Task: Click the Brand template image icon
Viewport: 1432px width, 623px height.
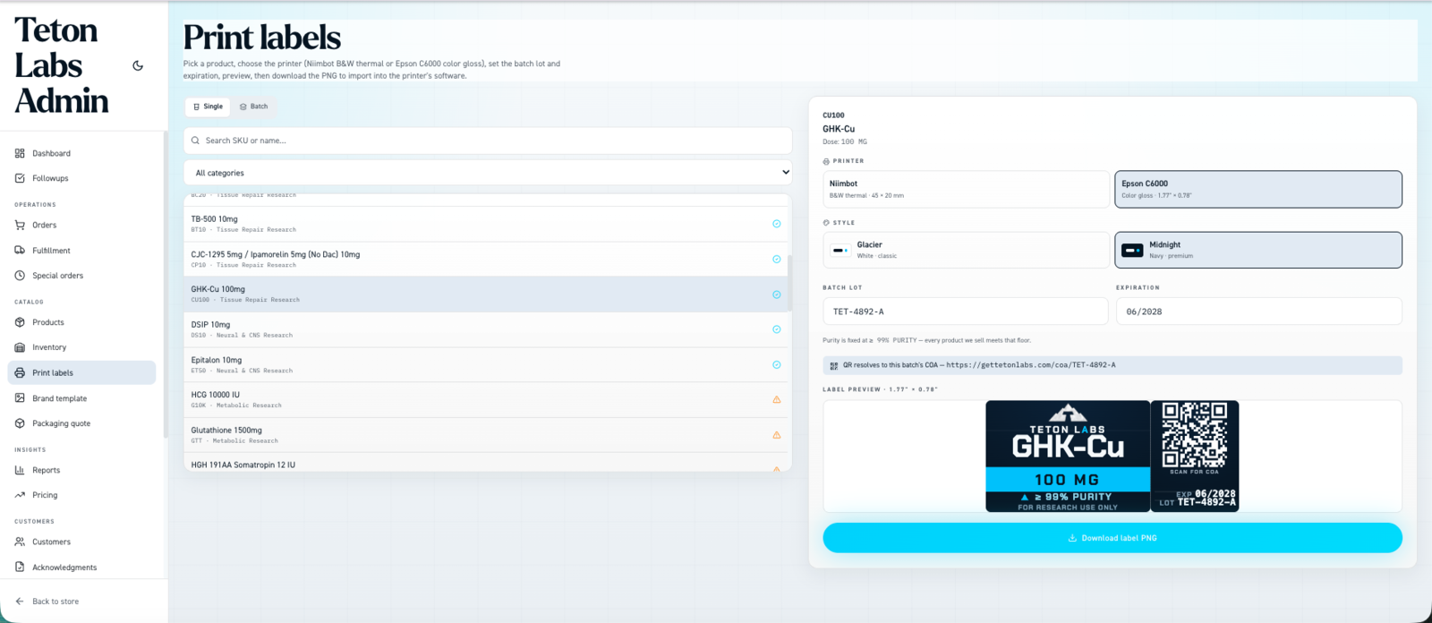Action: [x=20, y=398]
